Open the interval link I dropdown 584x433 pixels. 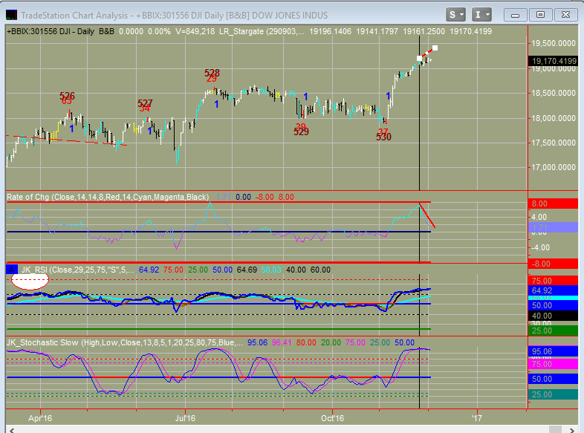pyautogui.click(x=482, y=15)
